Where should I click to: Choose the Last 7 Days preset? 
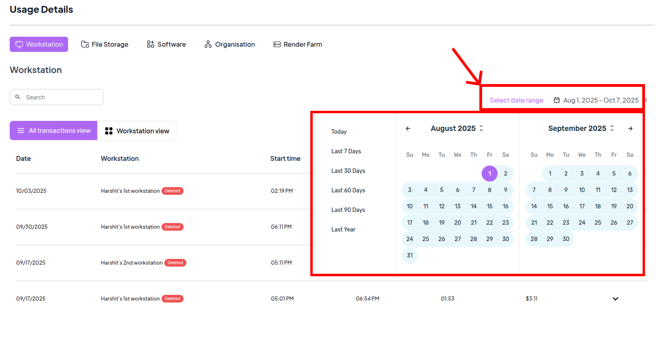pos(346,151)
